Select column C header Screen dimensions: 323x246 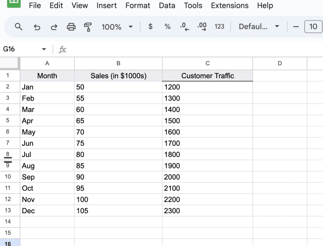point(208,63)
